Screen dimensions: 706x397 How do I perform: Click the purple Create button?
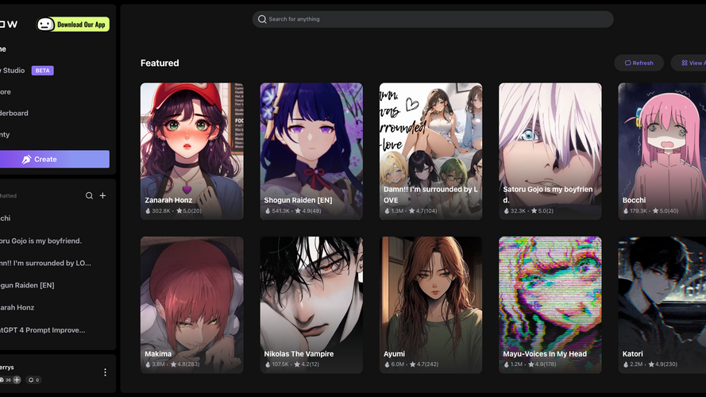55,159
